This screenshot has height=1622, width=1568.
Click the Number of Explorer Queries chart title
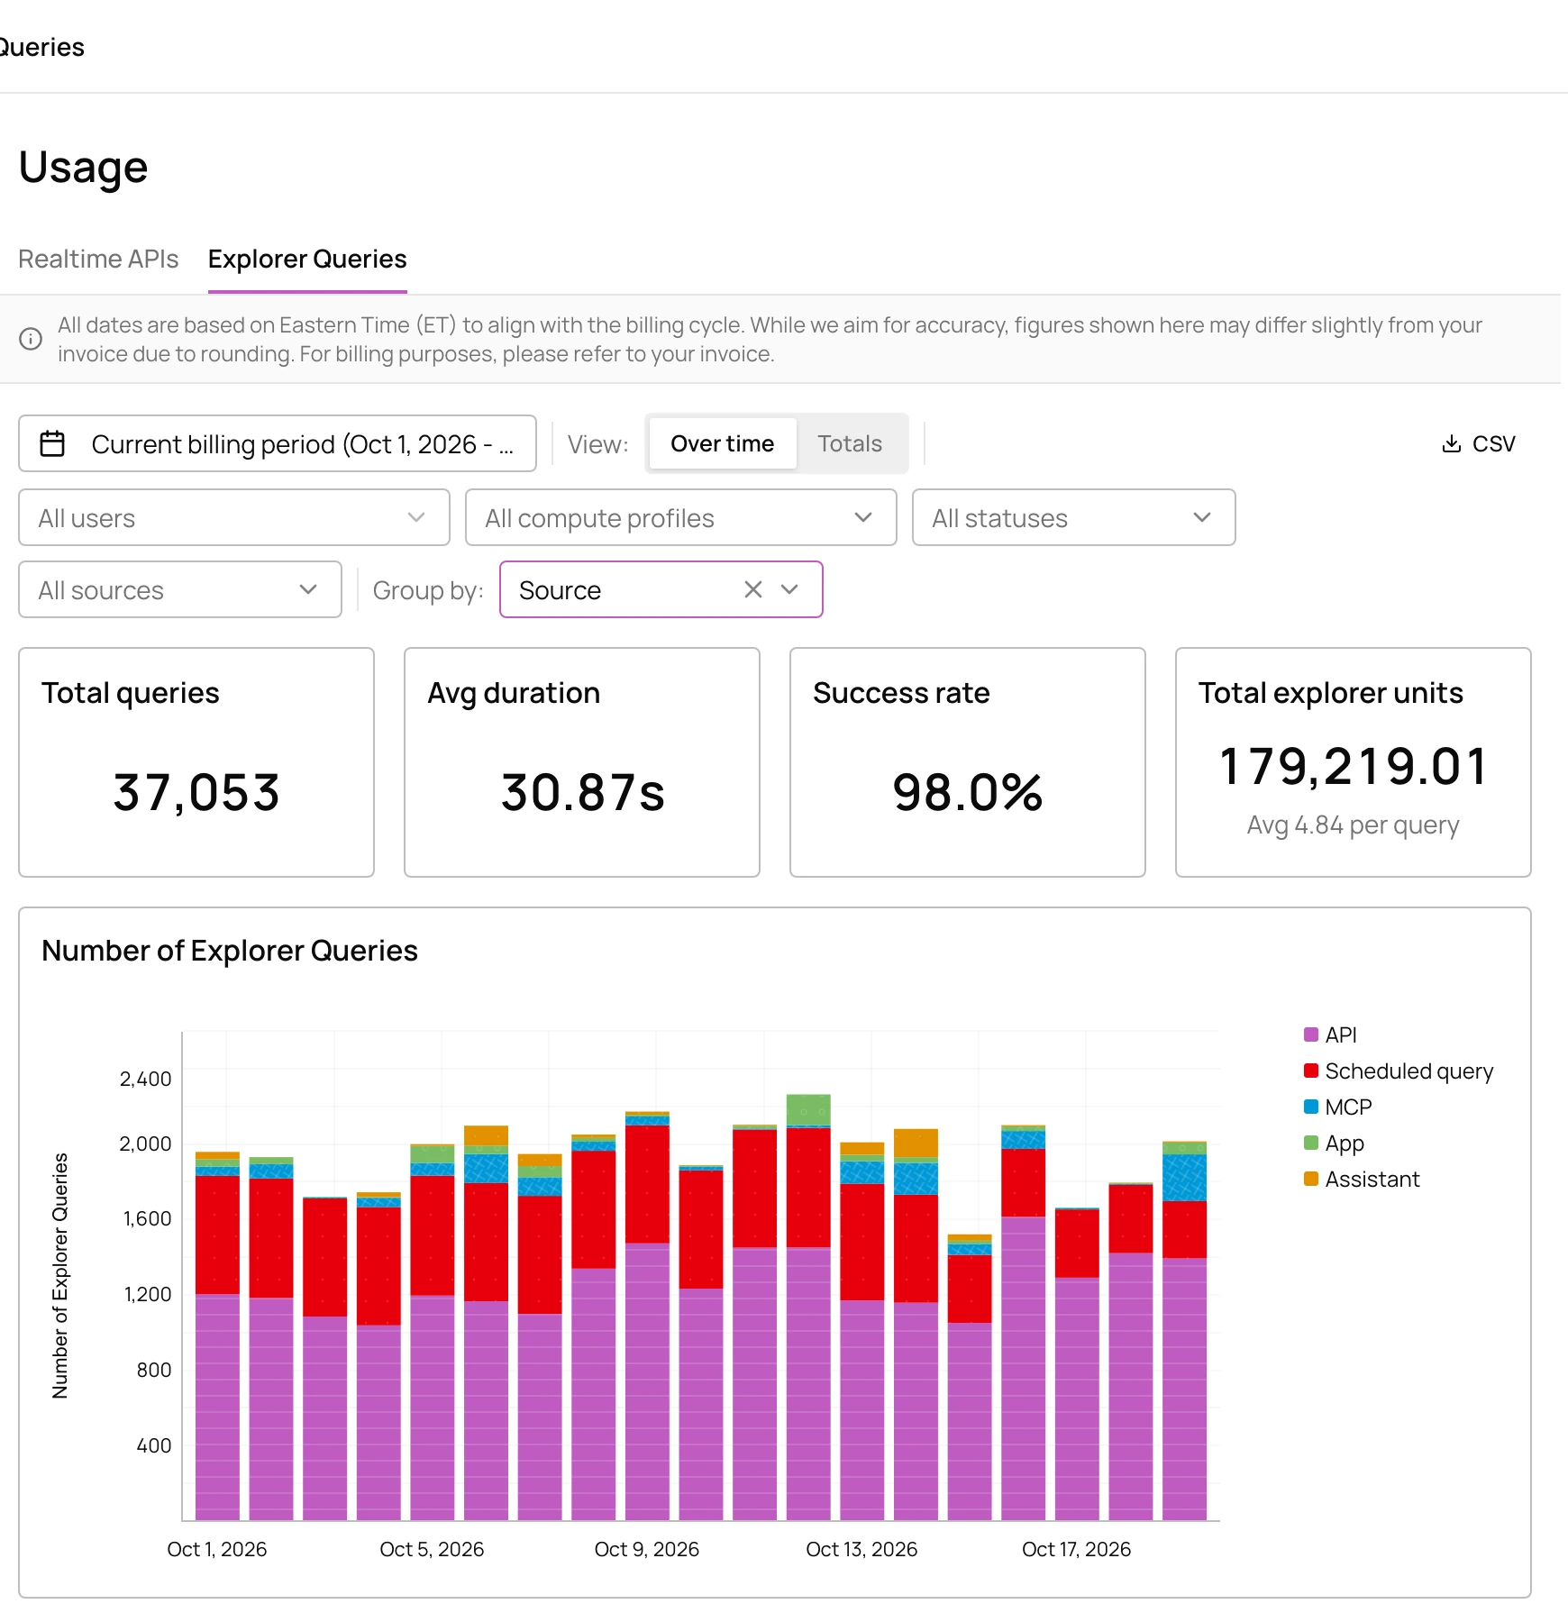click(230, 951)
